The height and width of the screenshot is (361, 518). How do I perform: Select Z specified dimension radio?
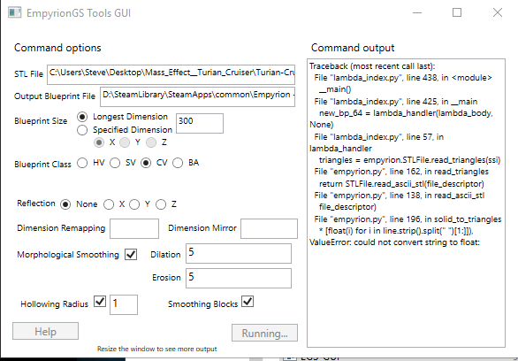151,142
